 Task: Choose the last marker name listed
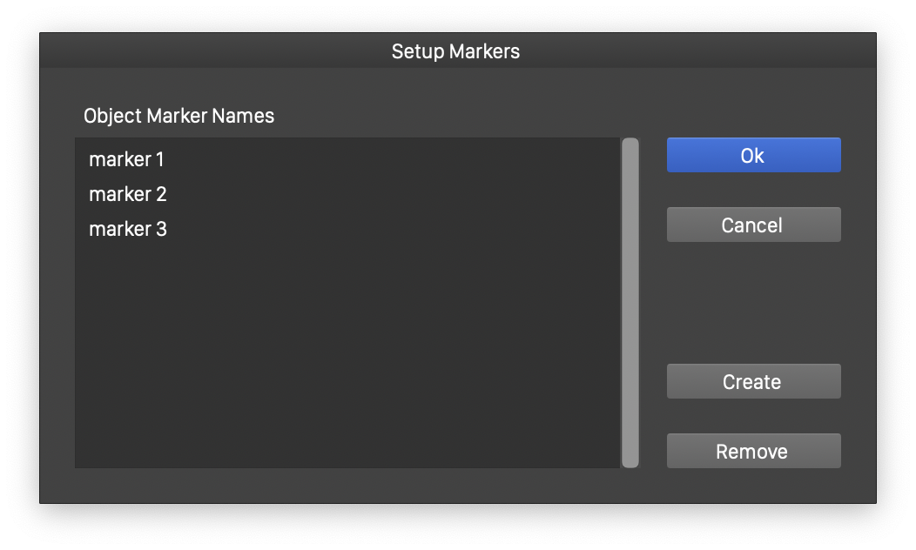pyautogui.click(x=128, y=229)
